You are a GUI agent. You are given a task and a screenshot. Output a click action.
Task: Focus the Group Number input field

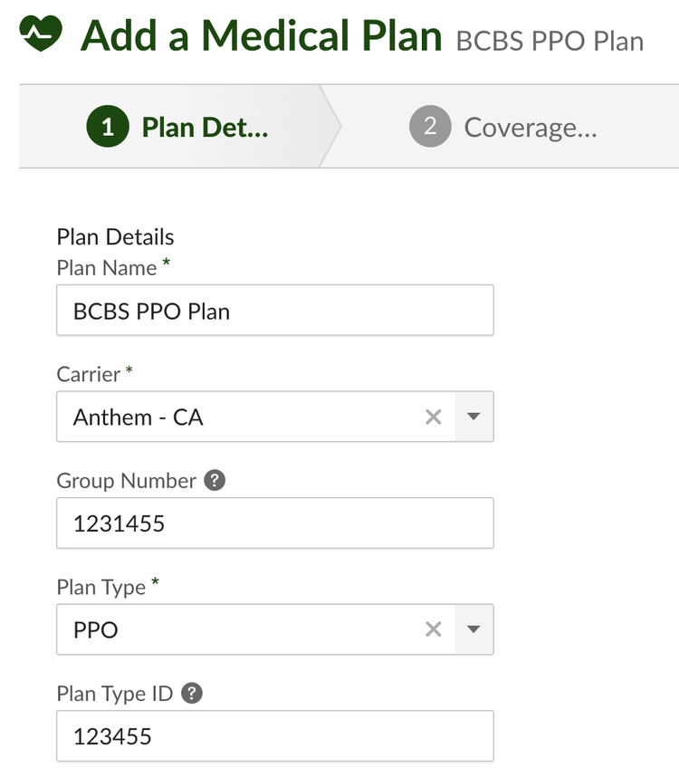tap(275, 523)
